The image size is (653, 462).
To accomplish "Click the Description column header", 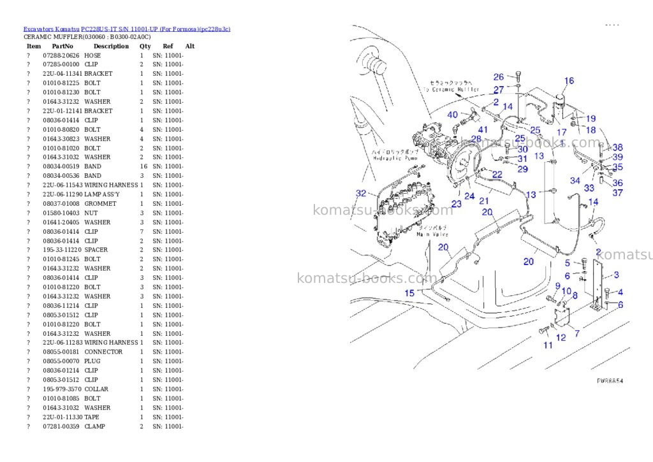I will [111, 46].
